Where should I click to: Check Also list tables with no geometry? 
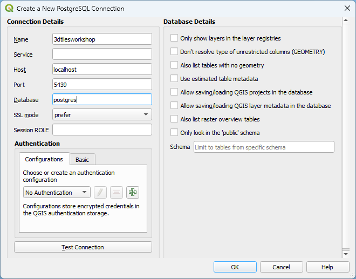click(174, 65)
